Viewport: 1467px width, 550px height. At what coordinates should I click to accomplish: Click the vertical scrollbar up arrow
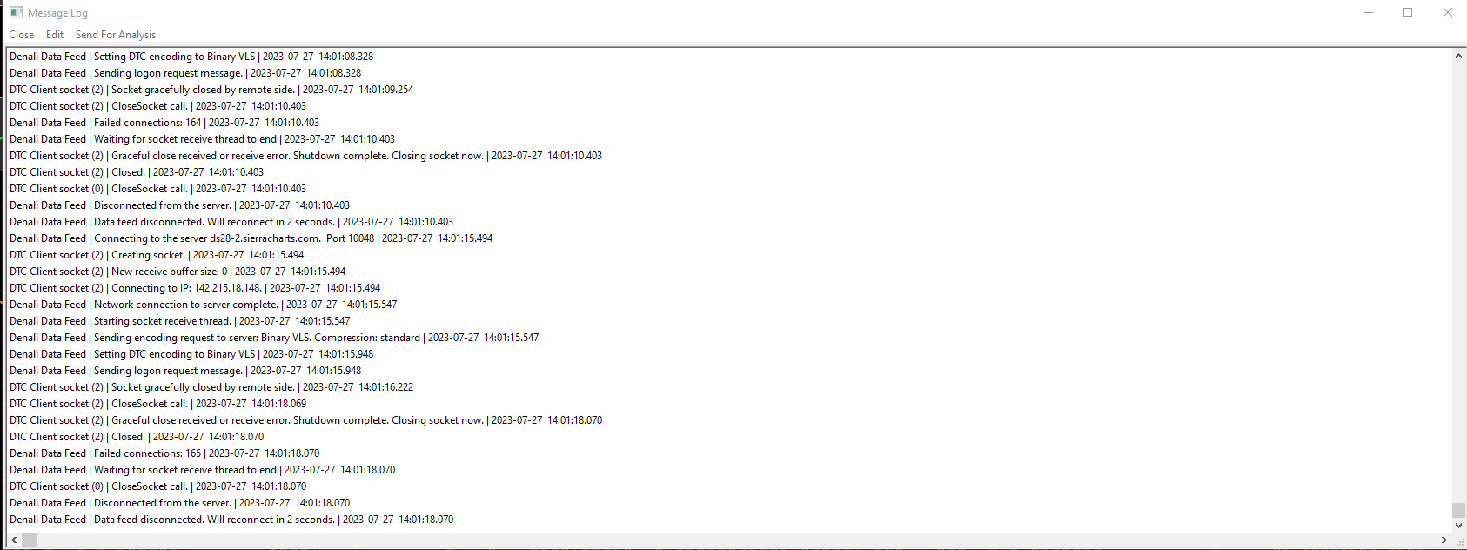click(x=1458, y=56)
